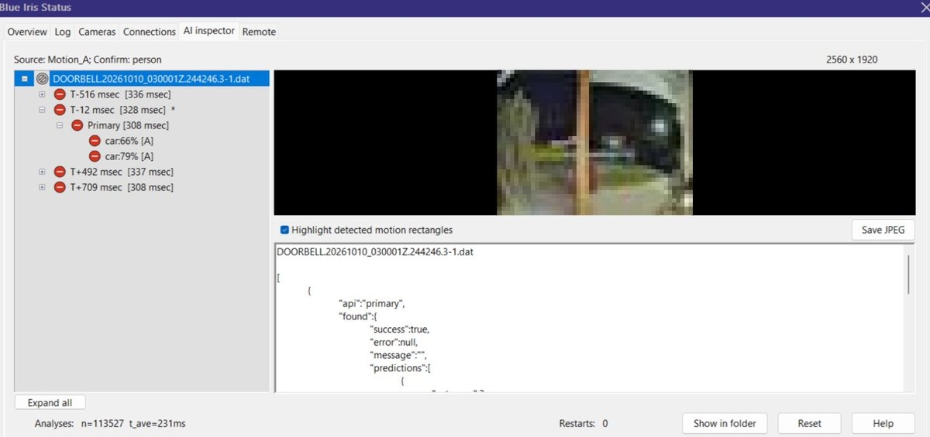Image resolution: width=930 pixels, height=437 pixels.
Task: Click the pixelated doorbell camera preview image
Action: 594,142
